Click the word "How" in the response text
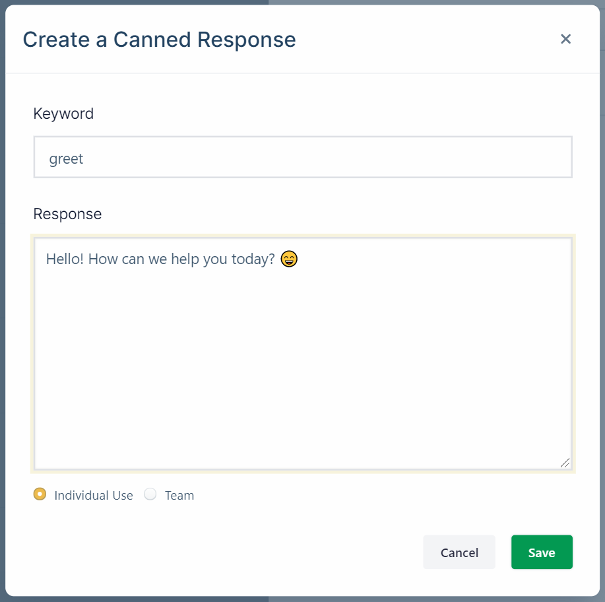This screenshot has height=602, width=605. coord(102,259)
